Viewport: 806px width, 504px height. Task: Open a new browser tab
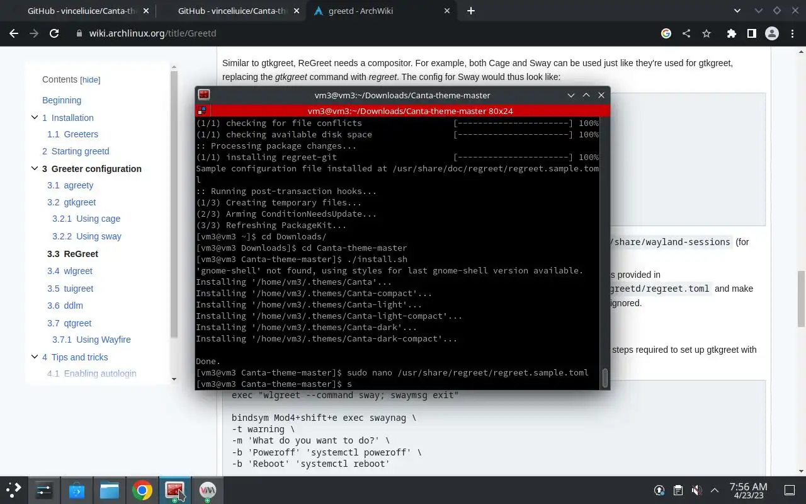point(471,11)
